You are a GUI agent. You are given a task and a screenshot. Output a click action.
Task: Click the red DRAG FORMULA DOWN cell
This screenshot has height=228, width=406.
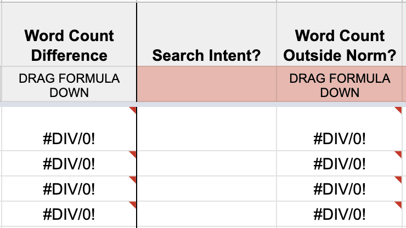(340, 85)
